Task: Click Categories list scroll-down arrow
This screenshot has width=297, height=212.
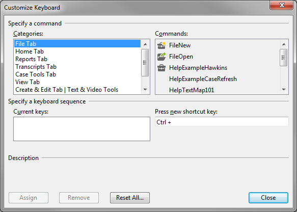Action: click(145, 90)
